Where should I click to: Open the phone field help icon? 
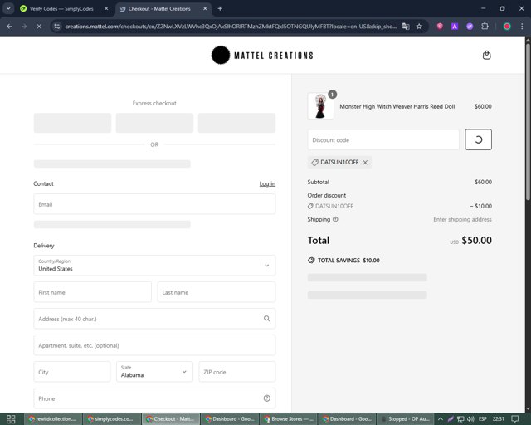coord(267,398)
